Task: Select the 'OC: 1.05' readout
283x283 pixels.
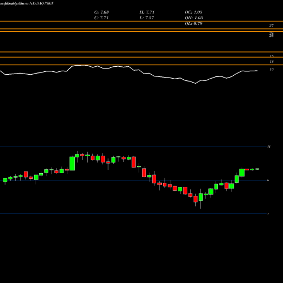Action: pyautogui.click(x=194, y=12)
